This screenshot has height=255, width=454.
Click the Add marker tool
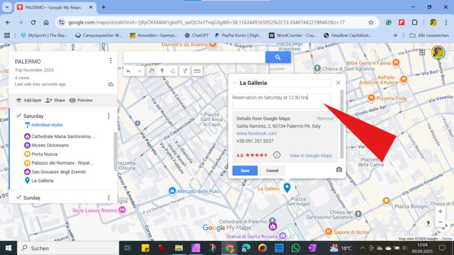coord(162,71)
